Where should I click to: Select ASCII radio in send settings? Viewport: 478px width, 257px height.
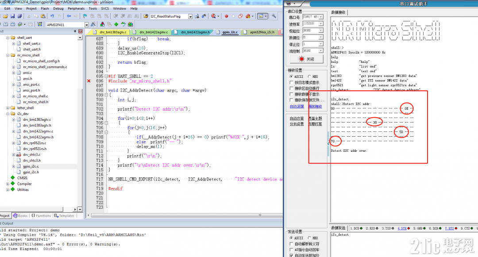[291, 238]
